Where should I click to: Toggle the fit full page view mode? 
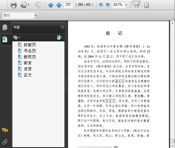pos(146,5)
